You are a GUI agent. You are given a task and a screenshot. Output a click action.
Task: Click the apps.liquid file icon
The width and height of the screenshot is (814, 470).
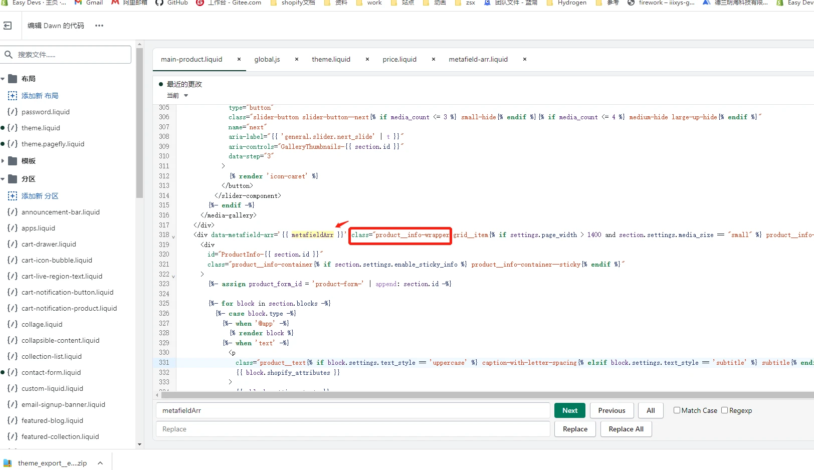point(13,228)
